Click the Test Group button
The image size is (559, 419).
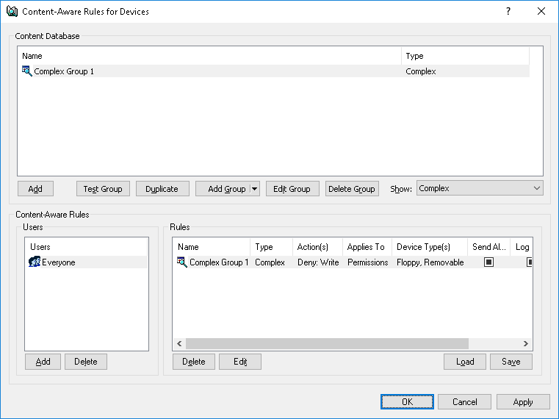[x=103, y=189]
